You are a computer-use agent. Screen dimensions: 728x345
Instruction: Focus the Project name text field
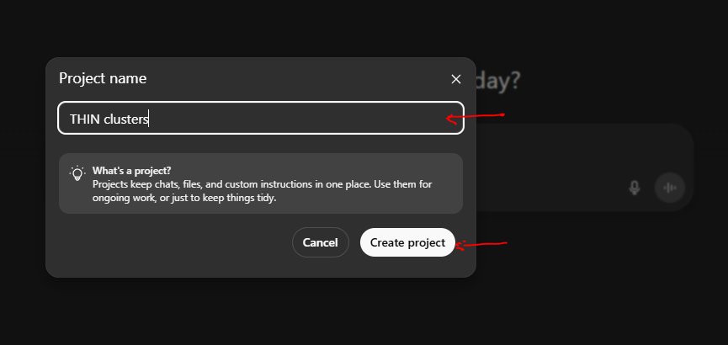pos(261,119)
